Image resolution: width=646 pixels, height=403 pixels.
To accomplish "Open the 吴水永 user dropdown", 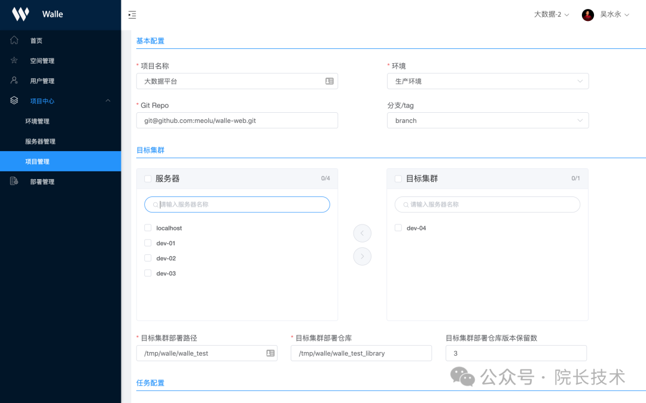I will pos(614,14).
